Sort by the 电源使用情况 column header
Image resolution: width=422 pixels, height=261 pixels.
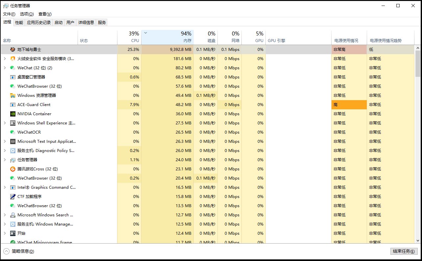[x=349, y=37]
